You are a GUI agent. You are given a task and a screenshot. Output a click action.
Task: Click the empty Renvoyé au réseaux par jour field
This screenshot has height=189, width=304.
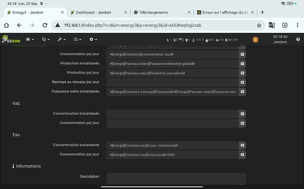coord(173,82)
